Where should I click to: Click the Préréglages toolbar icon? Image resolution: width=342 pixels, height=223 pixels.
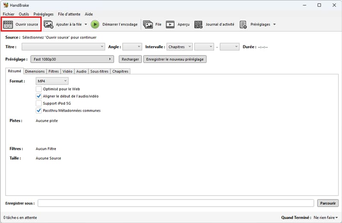click(243, 24)
